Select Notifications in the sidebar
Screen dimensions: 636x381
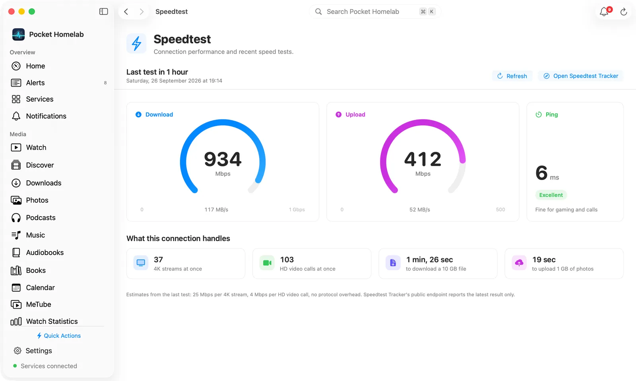[59, 116]
